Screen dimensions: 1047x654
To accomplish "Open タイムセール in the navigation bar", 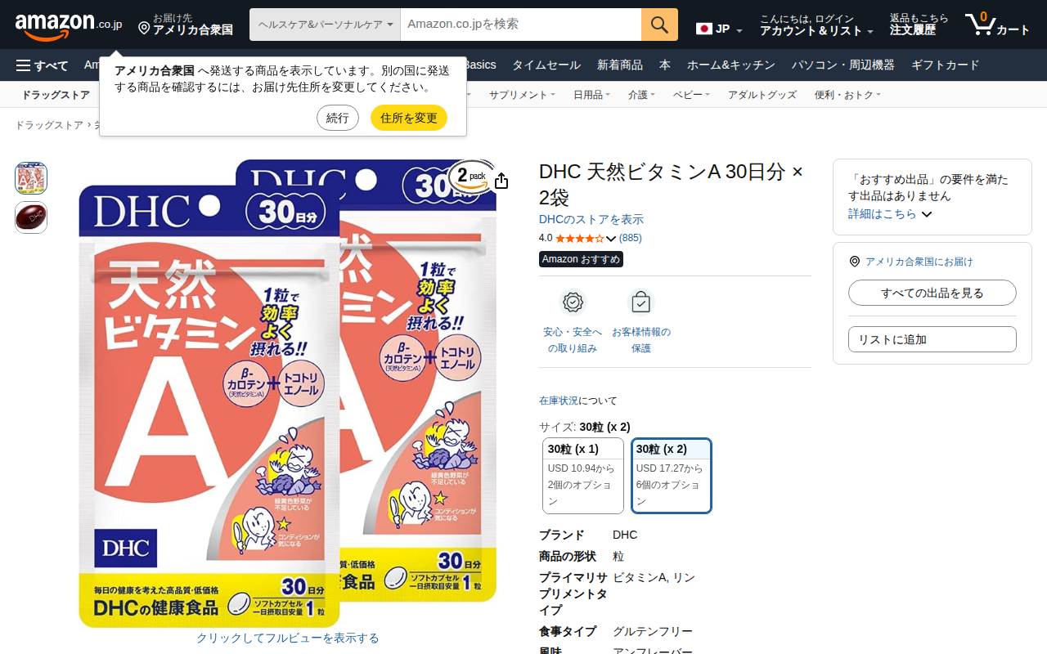I will click(x=546, y=65).
